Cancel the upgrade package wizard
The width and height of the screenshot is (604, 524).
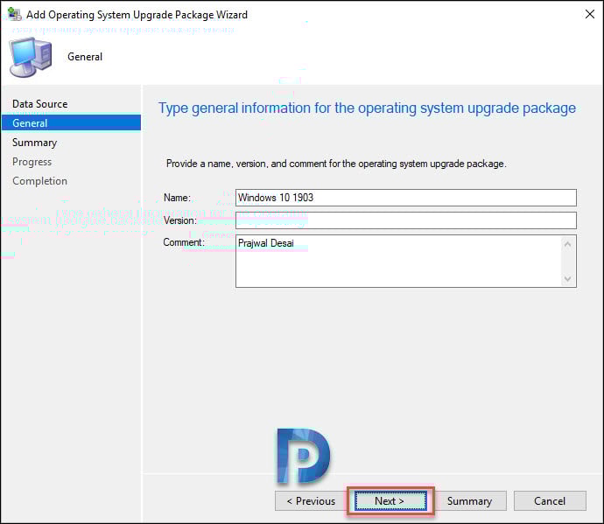[550, 500]
